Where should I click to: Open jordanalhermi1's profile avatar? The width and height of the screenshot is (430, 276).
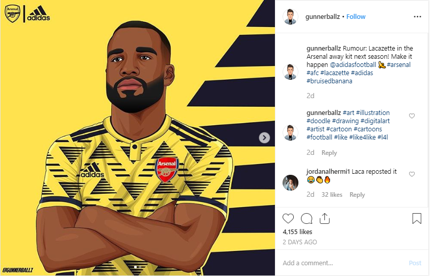point(290,182)
